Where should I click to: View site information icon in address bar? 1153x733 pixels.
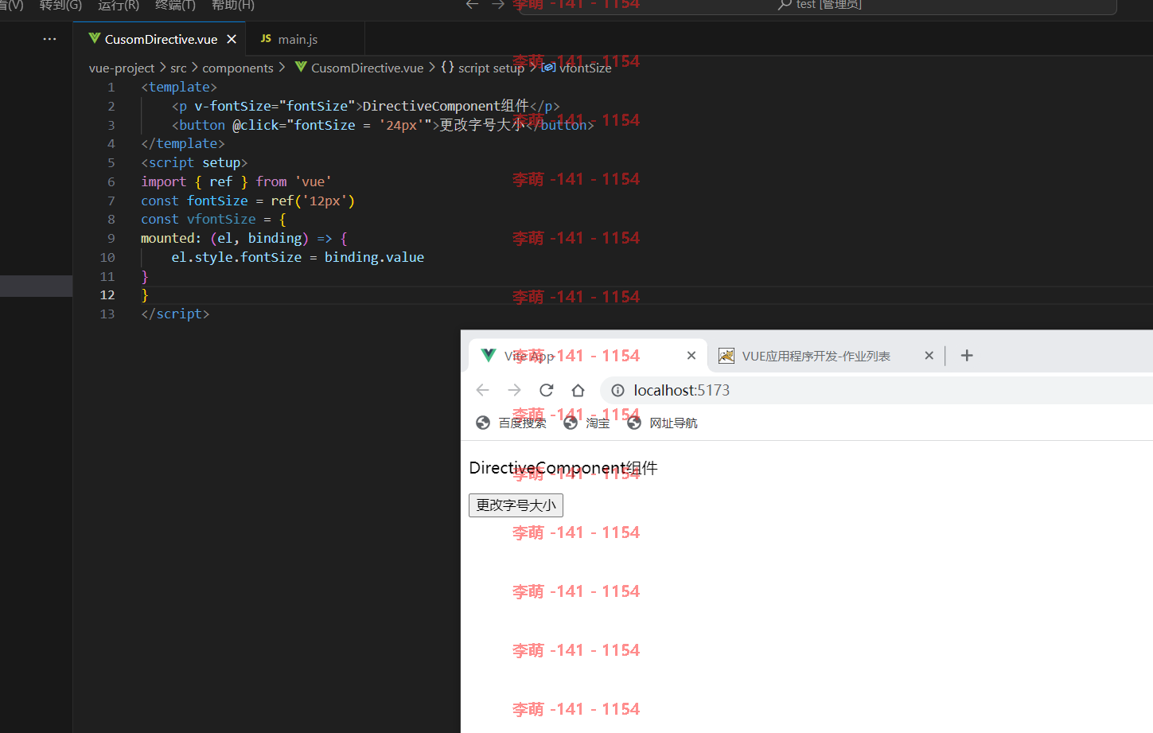tap(617, 390)
